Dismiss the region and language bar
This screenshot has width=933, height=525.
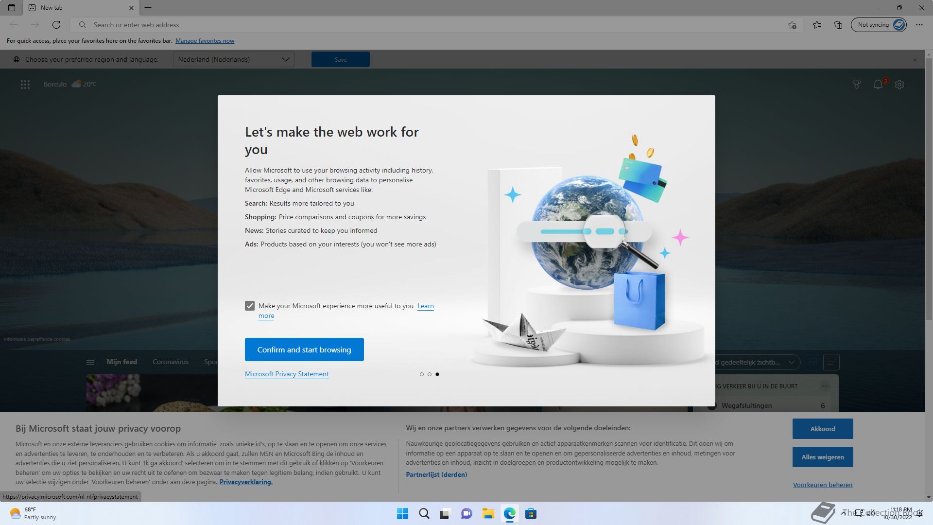pos(915,60)
